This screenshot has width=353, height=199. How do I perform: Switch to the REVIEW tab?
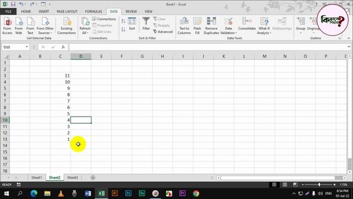[131, 12]
